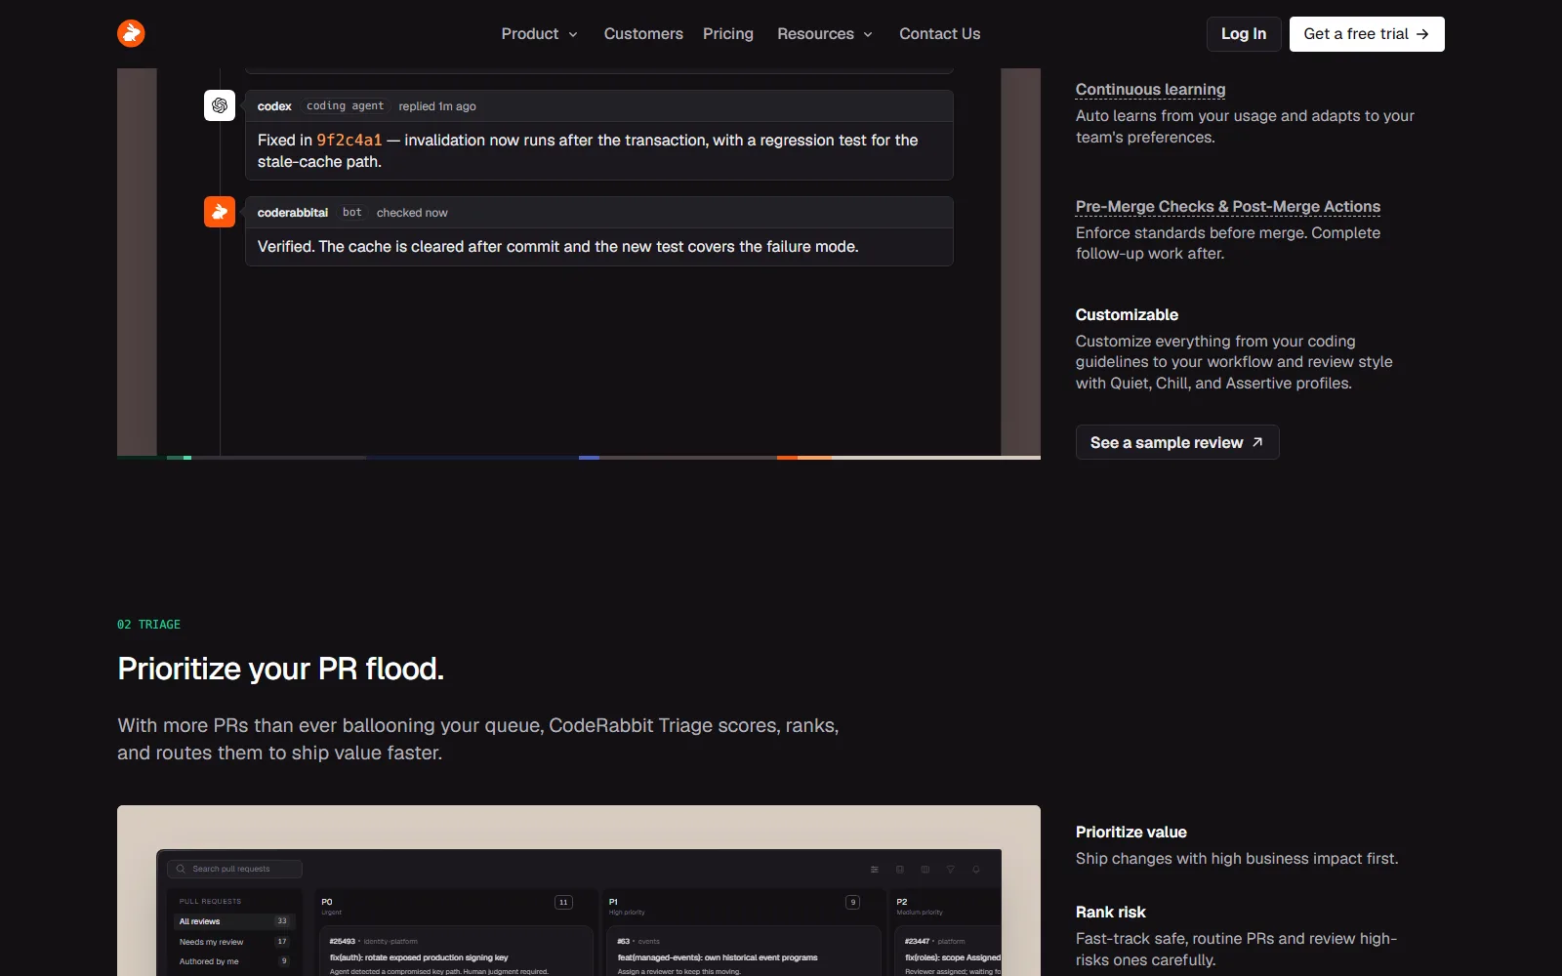Click the notification bell icon in the dashboard
Image resolution: width=1562 pixels, height=976 pixels.
[975, 870]
